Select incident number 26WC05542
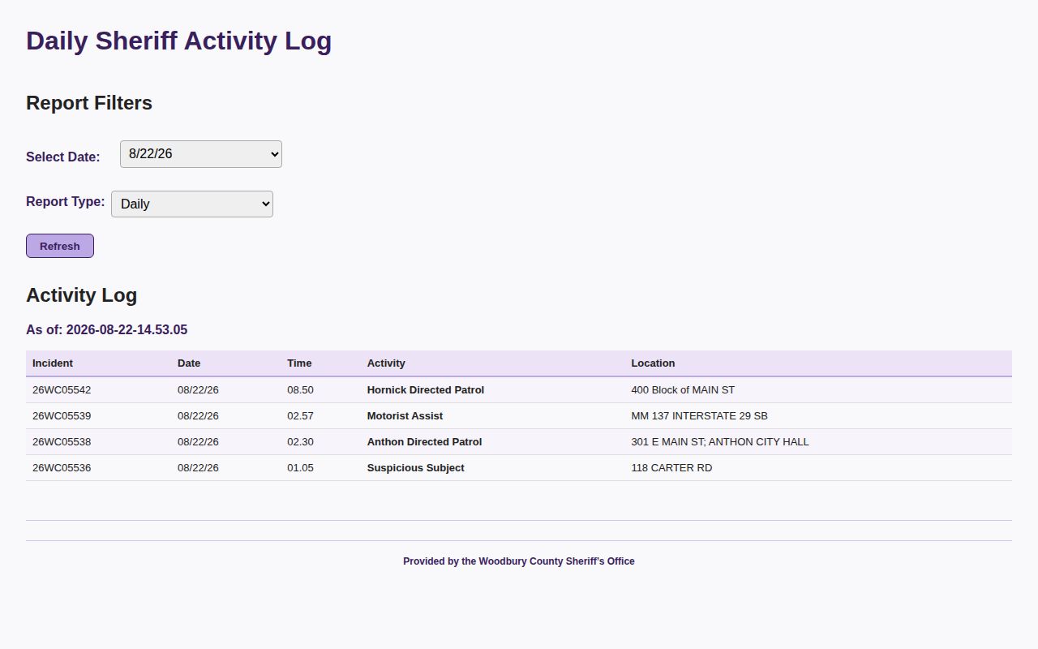Image resolution: width=1038 pixels, height=649 pixels. tap(62, 390)
